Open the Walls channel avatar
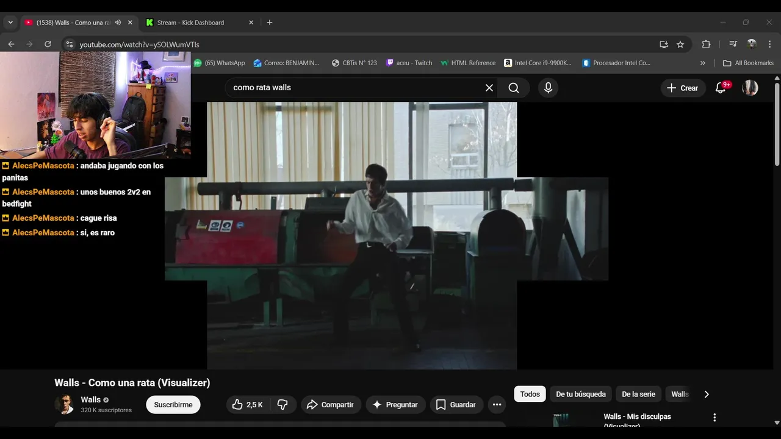Image resolution: width=781 pixels, height=439 pixels. pyautogui.click(x=64, y=404)
